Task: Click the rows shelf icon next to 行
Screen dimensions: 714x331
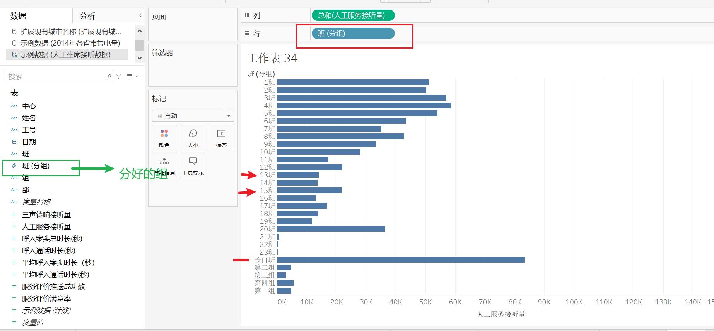Action: tap(247, 34)
